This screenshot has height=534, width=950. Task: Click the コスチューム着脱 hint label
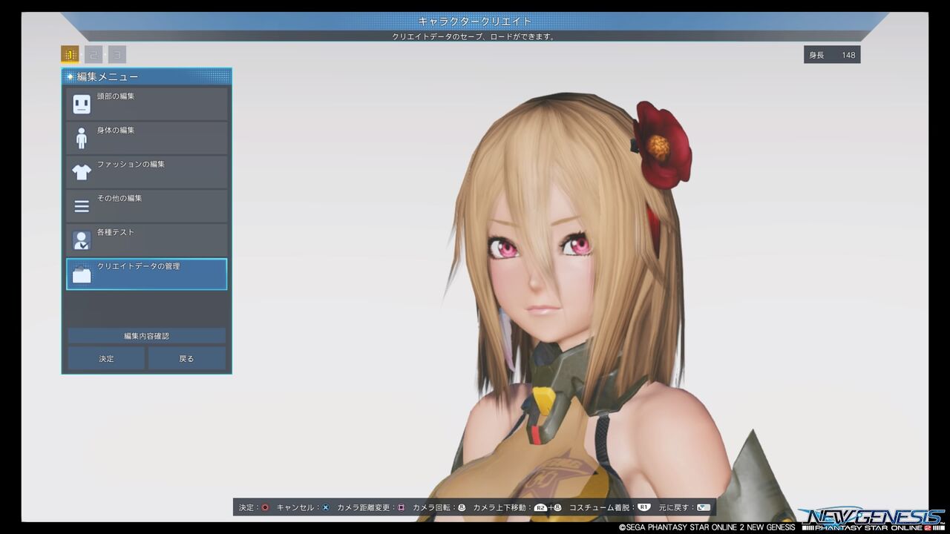pyautogui.click(x=600, y=507)
